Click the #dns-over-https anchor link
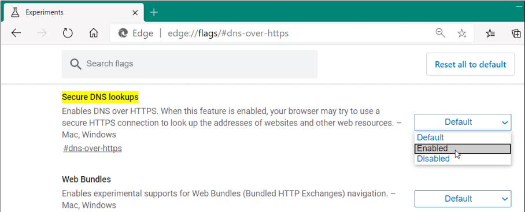 tap(93, 148)
